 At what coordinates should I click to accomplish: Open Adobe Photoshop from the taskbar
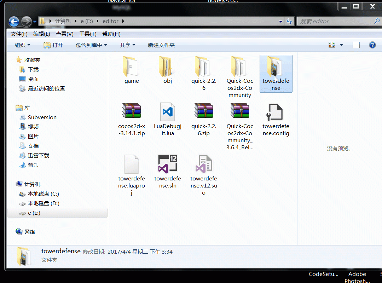pos(357,277)
